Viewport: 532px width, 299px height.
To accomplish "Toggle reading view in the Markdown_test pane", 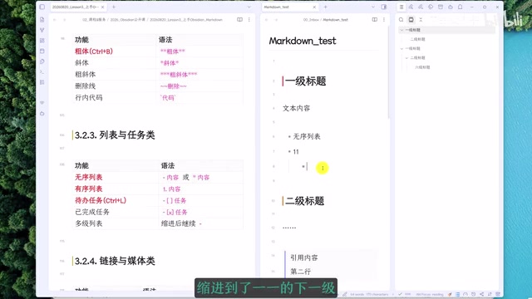I will [x=375, y=20].
